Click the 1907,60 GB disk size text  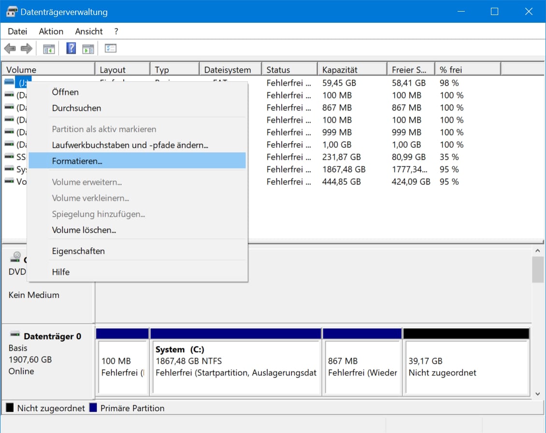(x=30, y=359)
